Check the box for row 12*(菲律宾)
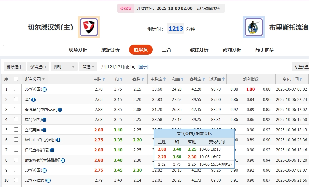 click(x=16, y=180)
